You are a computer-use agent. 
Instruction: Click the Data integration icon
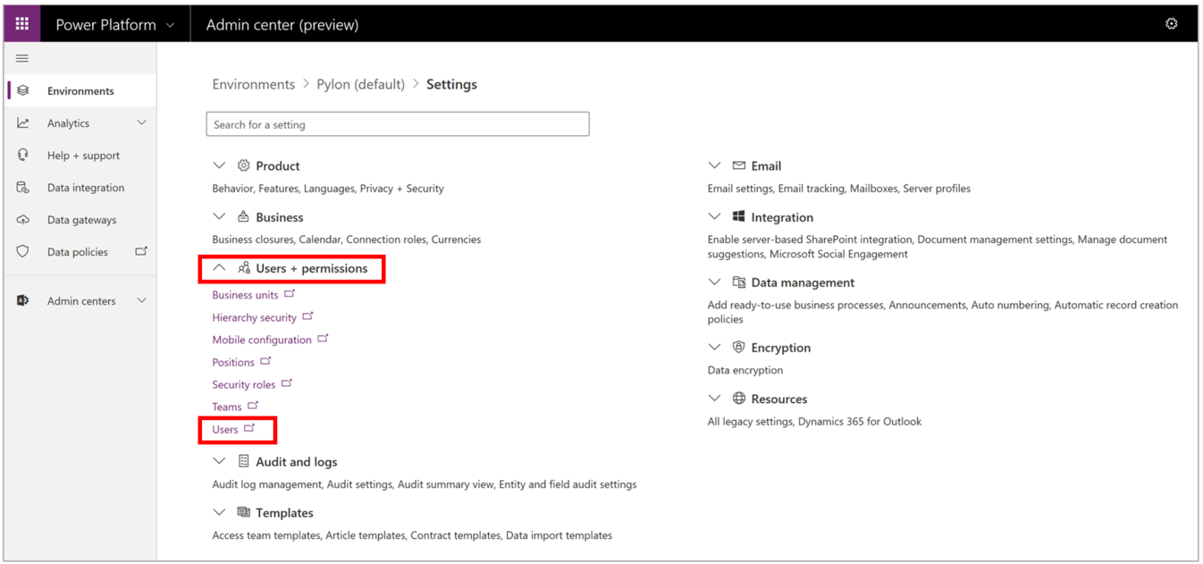(x=23, y=188)
